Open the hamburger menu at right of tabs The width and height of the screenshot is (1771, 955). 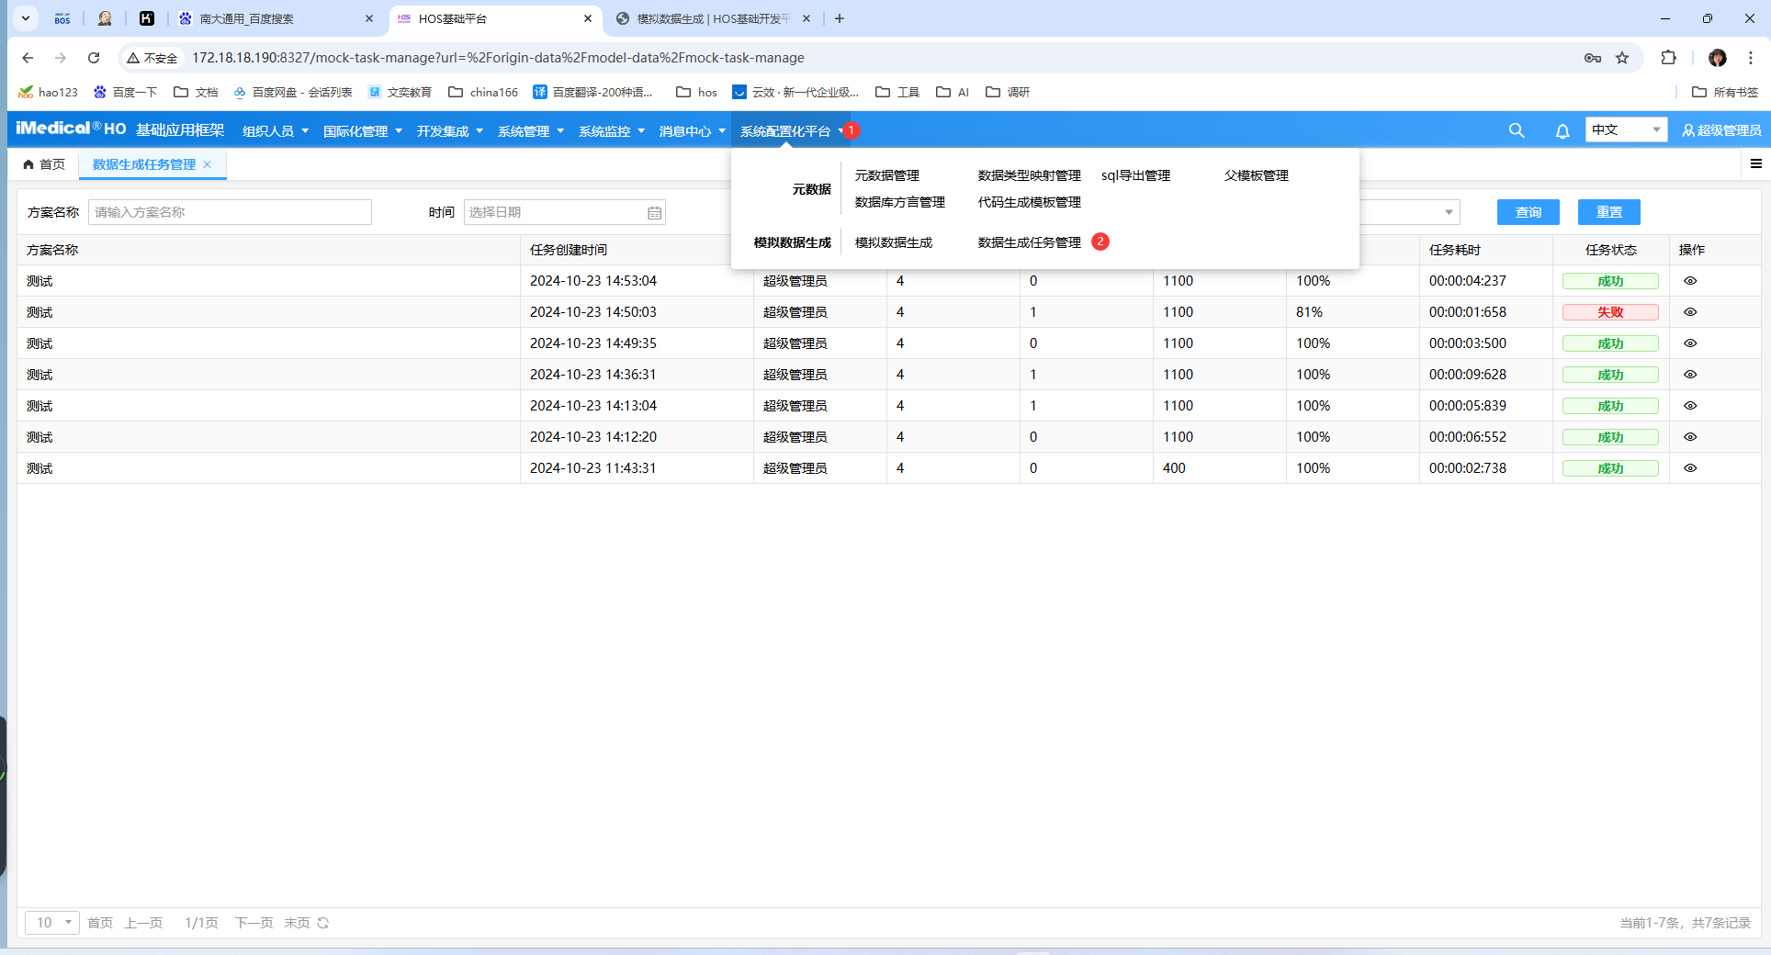[x=1755, y=164]
